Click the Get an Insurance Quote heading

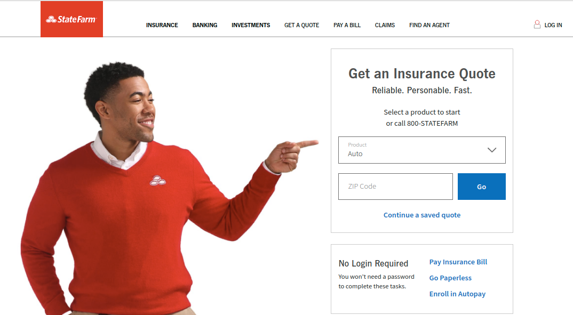click(x=421, y=74)
